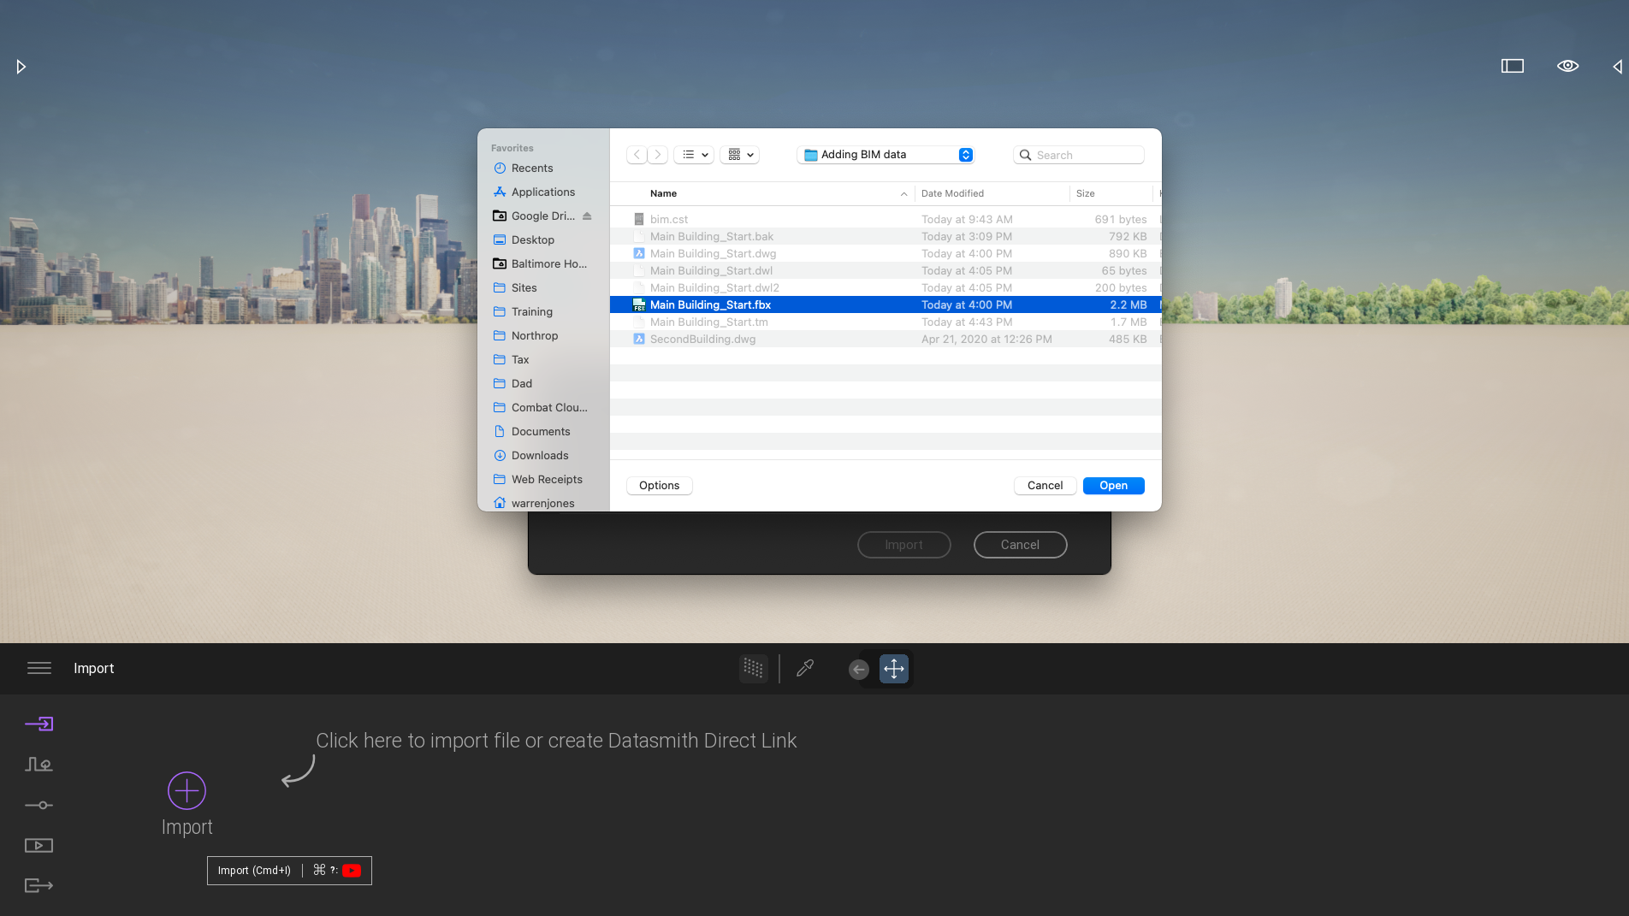
Task: Open the hamburger menu beside Import
Action: (39, 668)
